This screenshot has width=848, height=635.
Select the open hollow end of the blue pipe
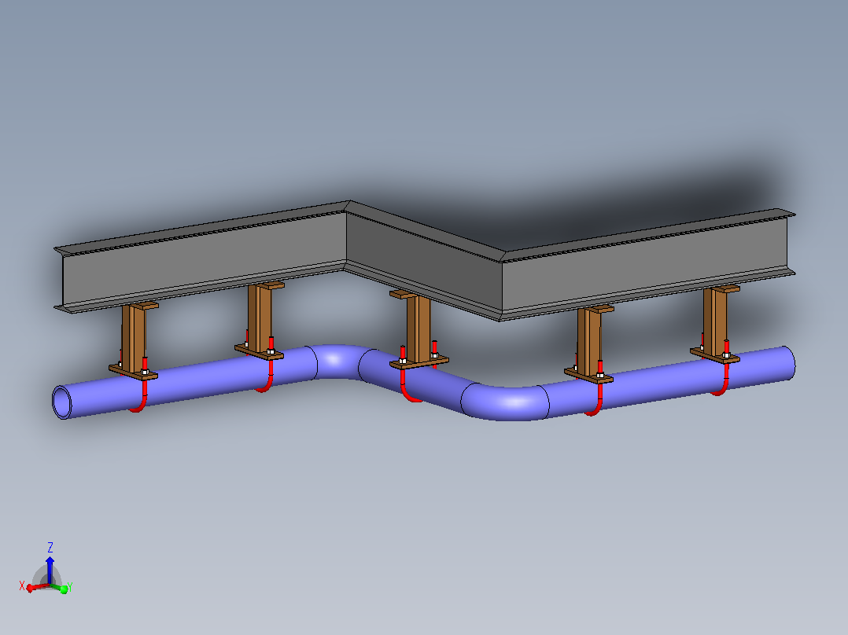tap(61, 402)
